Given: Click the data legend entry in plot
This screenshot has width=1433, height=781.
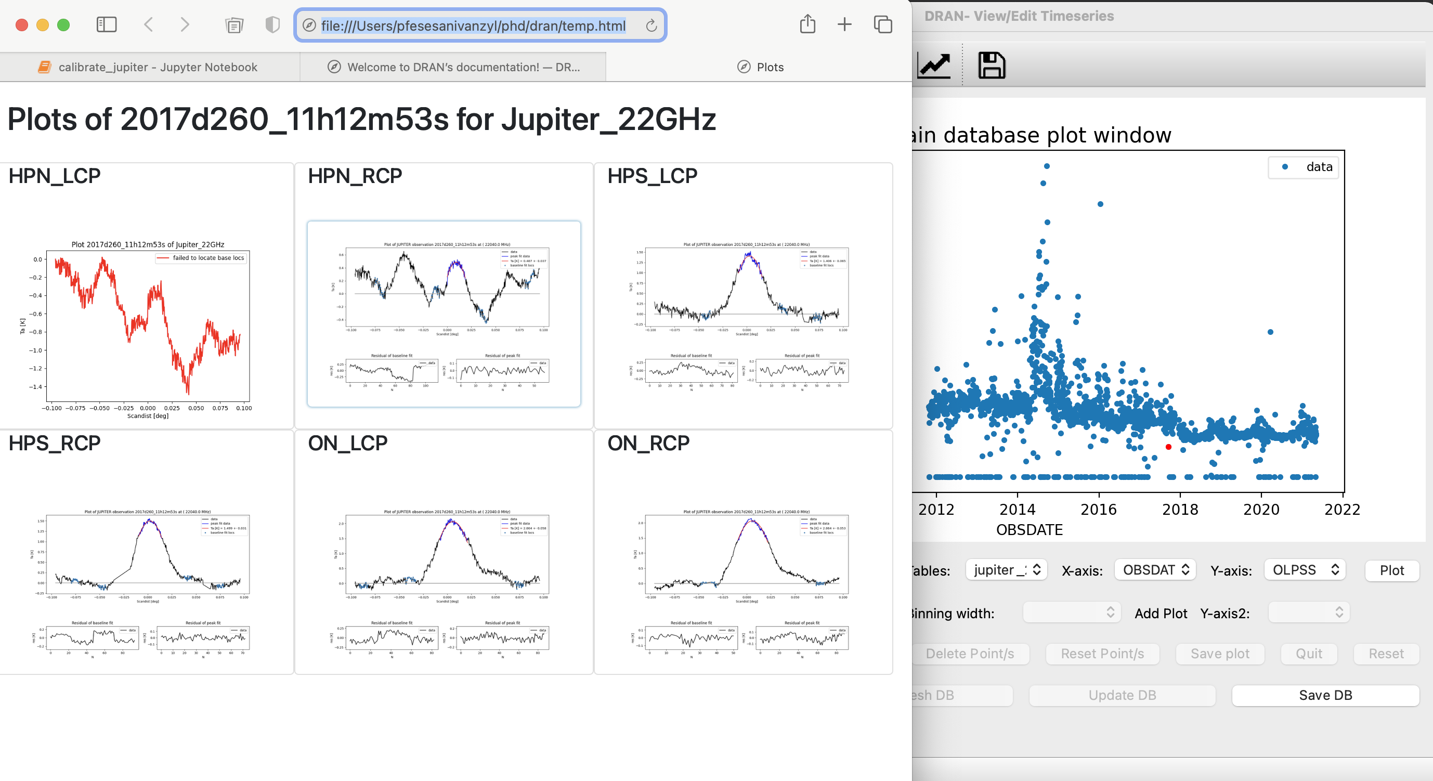Looking at the screenshot, I should point(1305,167).
